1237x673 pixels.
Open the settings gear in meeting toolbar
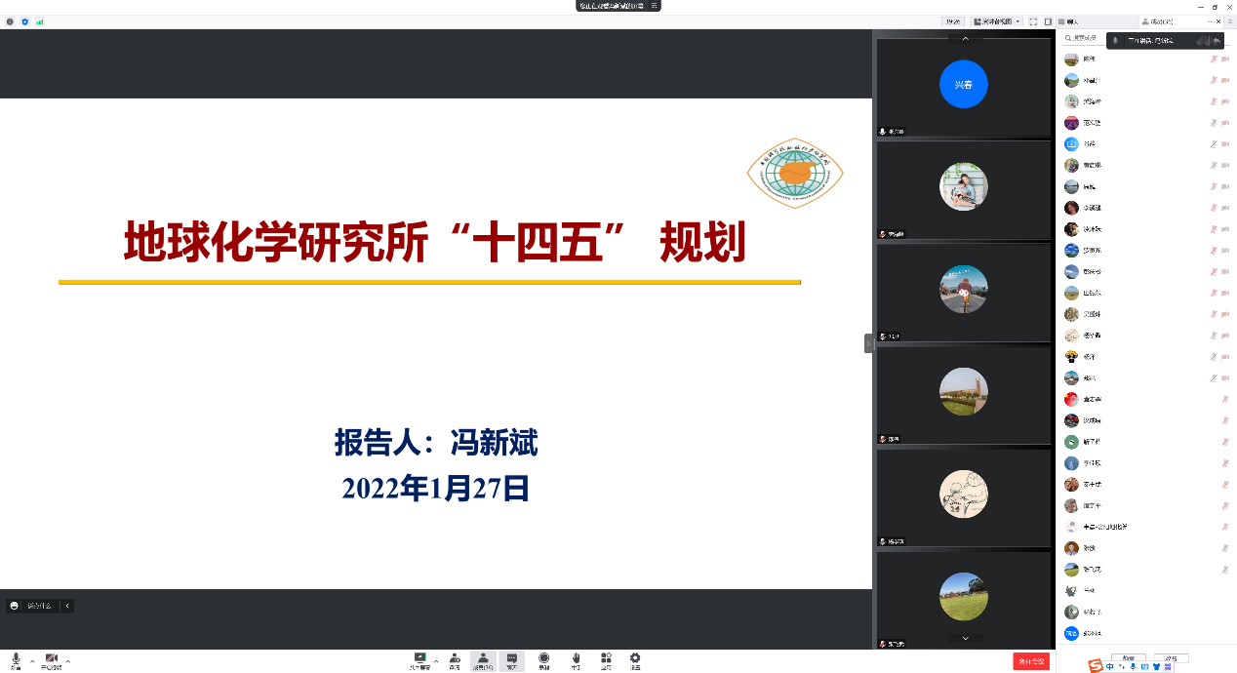[x=635, y=660]
